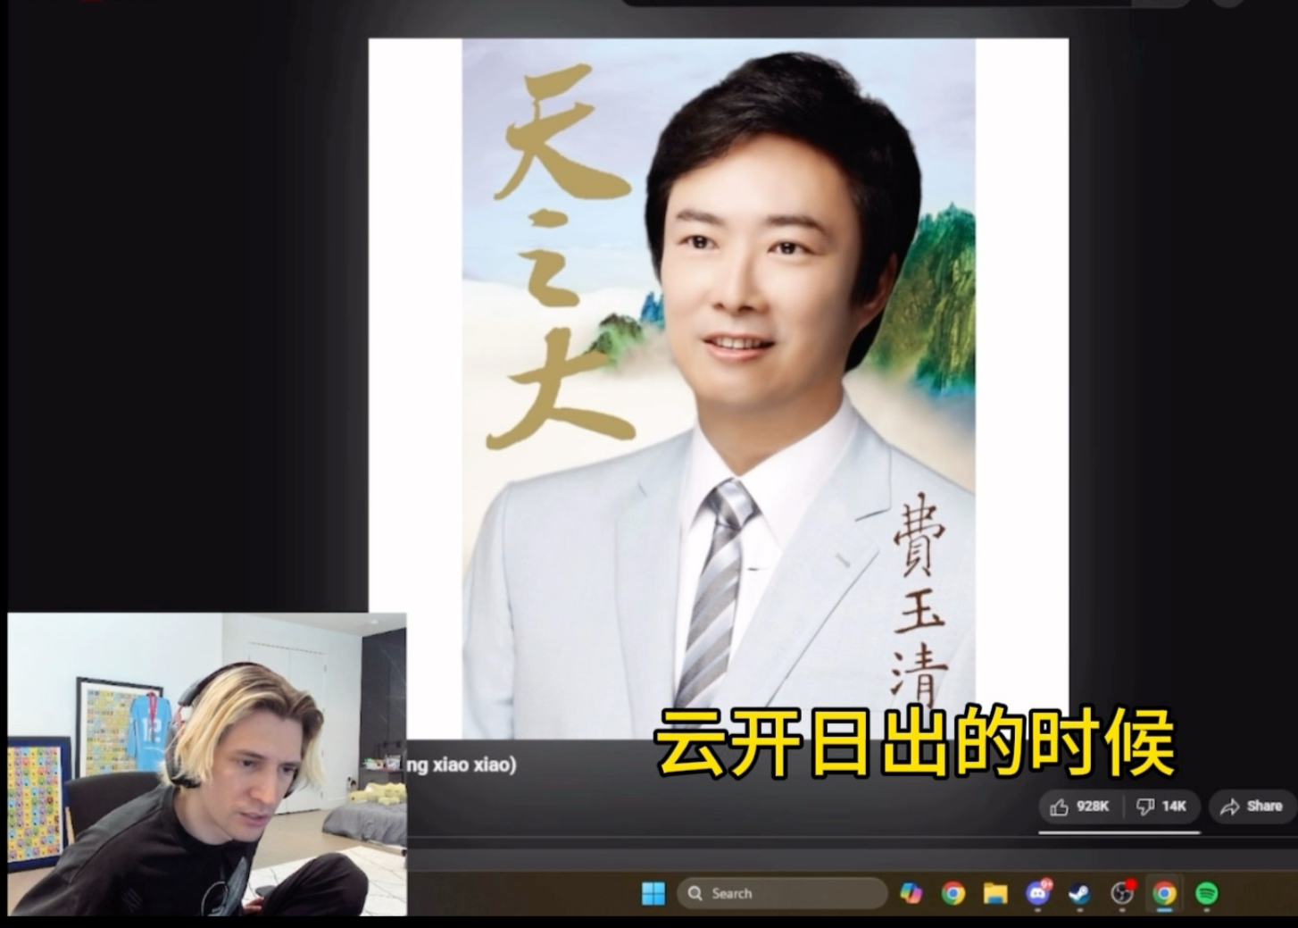
Task: Open File Explorer from the taskbar
Action: (x=994, y=893)
